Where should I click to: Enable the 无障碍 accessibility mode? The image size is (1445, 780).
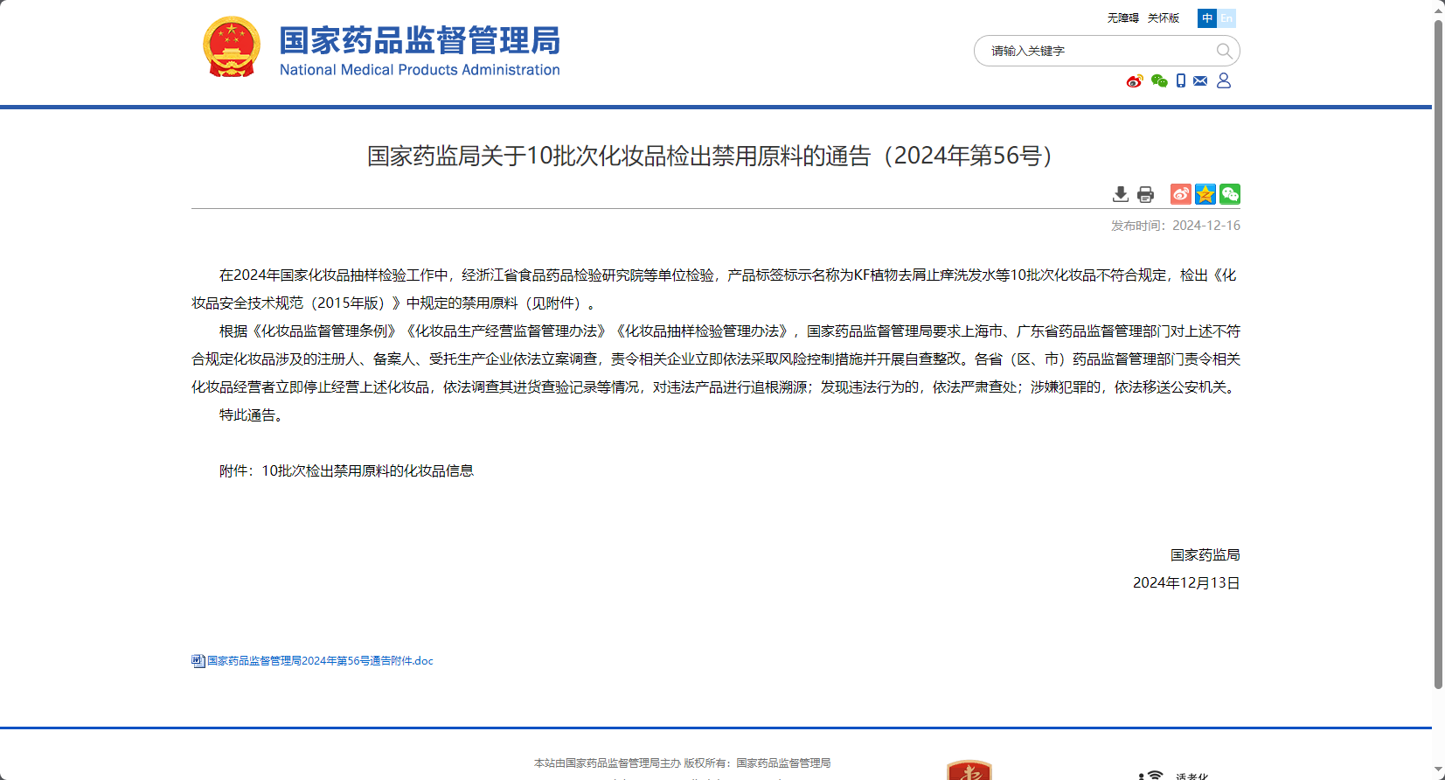1122,18
